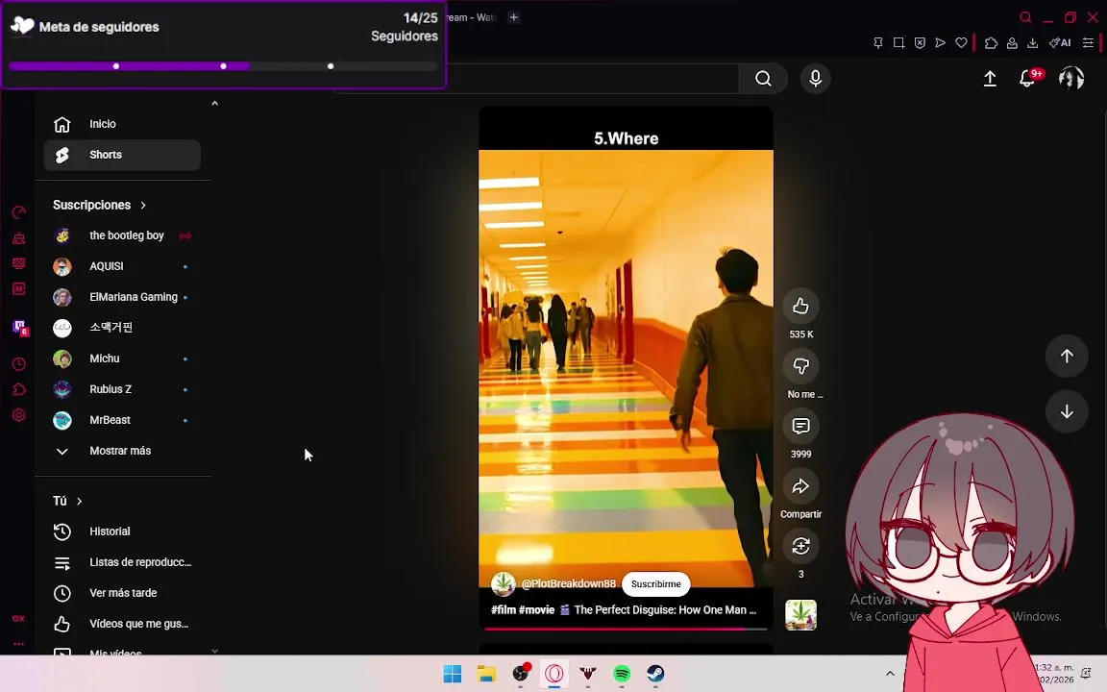Open the Michu subscription
Viewport: 1107px width, 692px height.
click(x=122, y=358)
